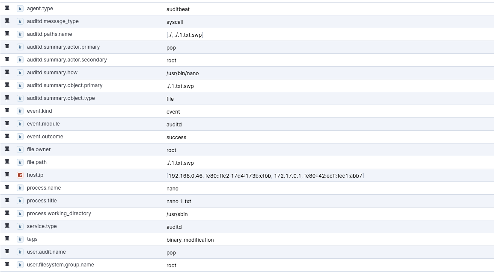Click the IP type icon for host.ip

click(x=20, y=175)
